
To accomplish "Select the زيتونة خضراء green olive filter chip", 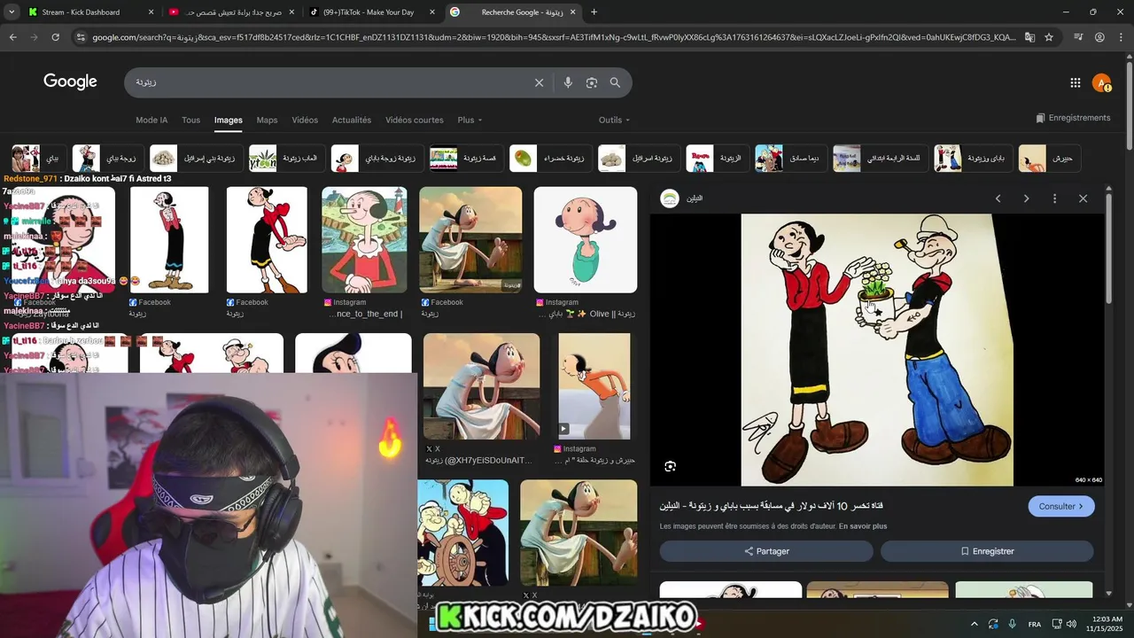I will pyautogui.click(x=550, y=159).
